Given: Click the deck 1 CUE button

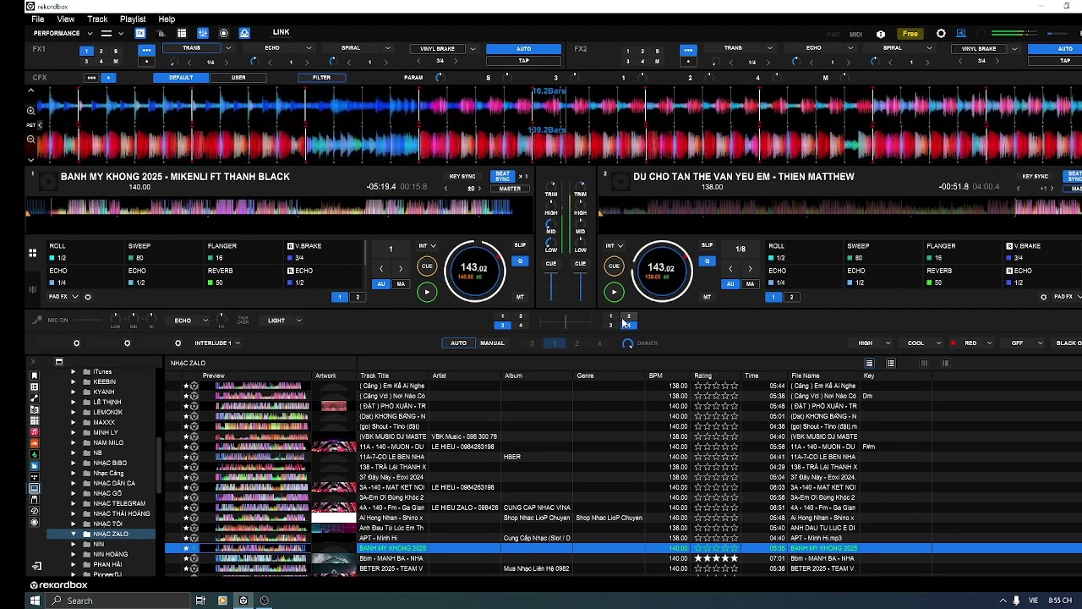Looking at the screenshot, I should (x=427, y=266).
